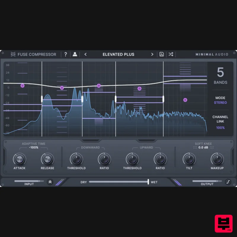Click the diagonal stripes icon beside Input
Screen dimensions: 237x237
60,182
